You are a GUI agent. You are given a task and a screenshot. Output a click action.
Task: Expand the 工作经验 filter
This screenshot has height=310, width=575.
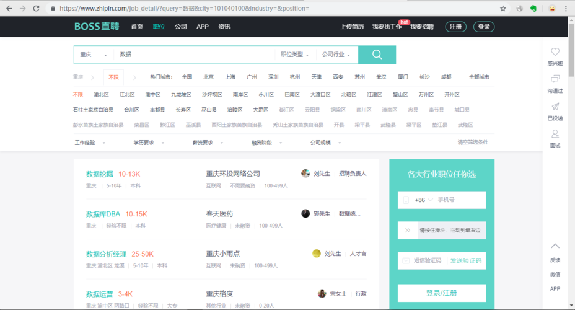pyautogui.click(x=90, y=143)
